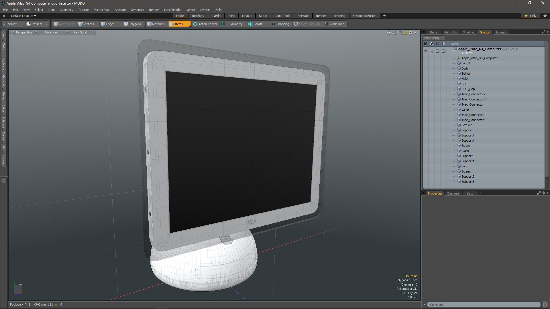Add new tab beside Images tab
The image size is (550, 309).
tap(511, 32)
